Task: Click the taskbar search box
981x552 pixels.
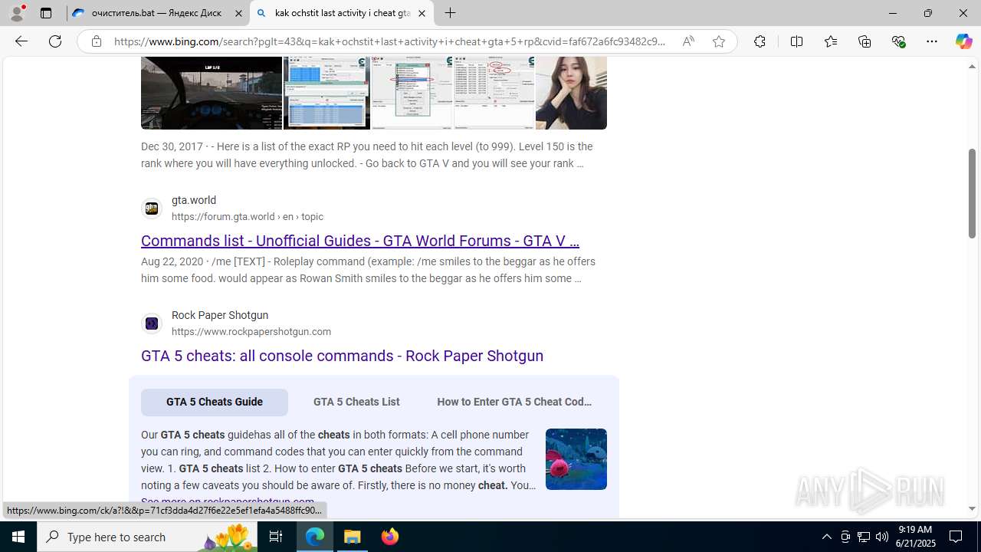Action: 147,537
